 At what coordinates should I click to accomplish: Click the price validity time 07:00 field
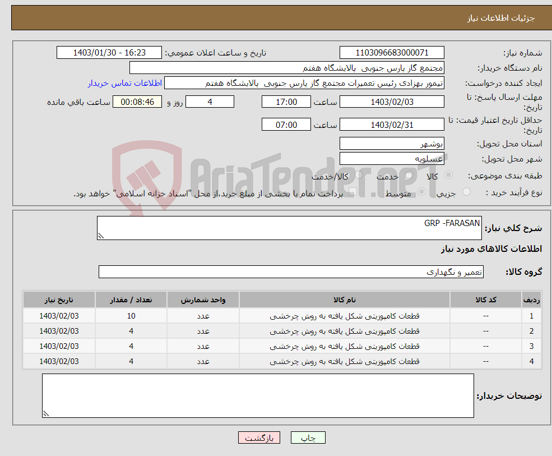pyautogui.click(x=286, y=125)
